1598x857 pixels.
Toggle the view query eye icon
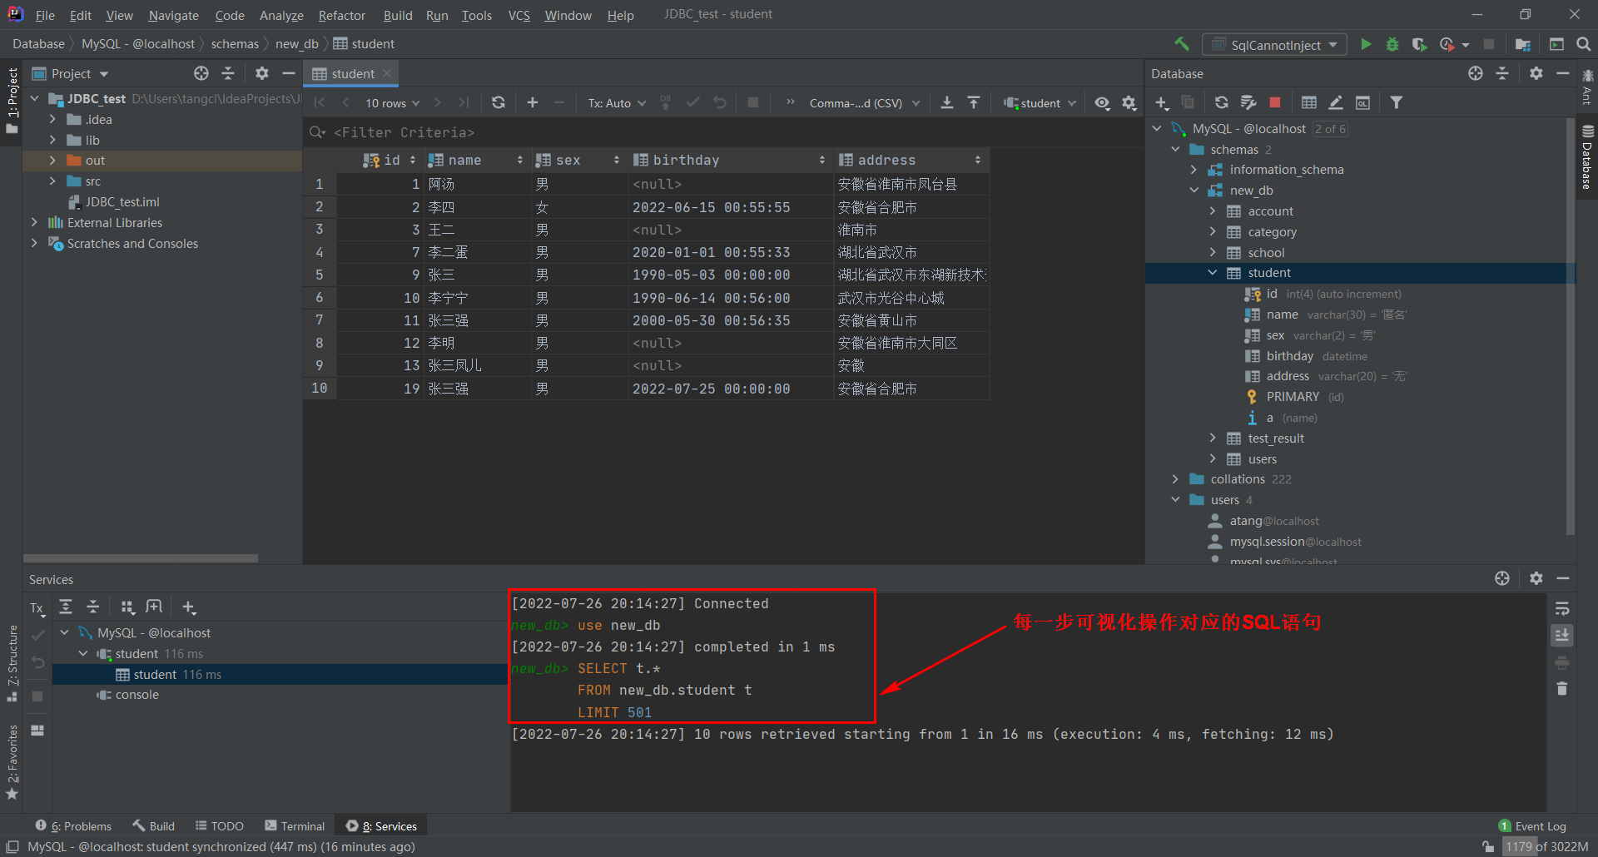[1102, 102]
